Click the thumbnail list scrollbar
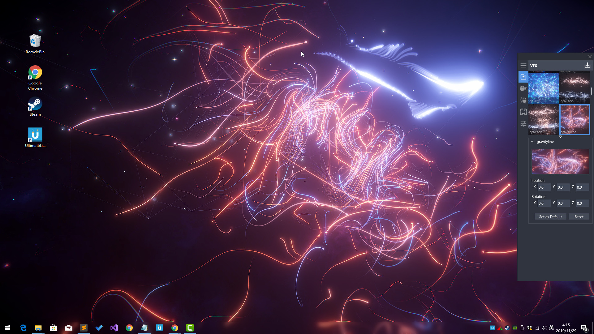Screen dimensions: 594x334 591,91
